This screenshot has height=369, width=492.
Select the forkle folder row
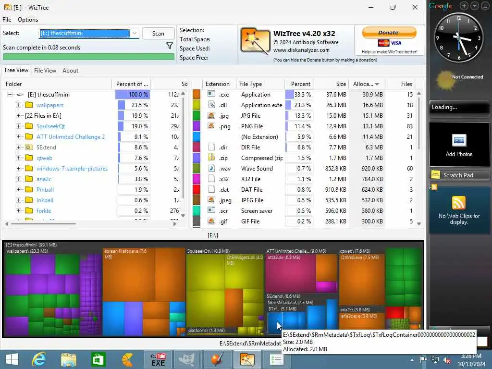pyautogui.click(x=44, y=210)
